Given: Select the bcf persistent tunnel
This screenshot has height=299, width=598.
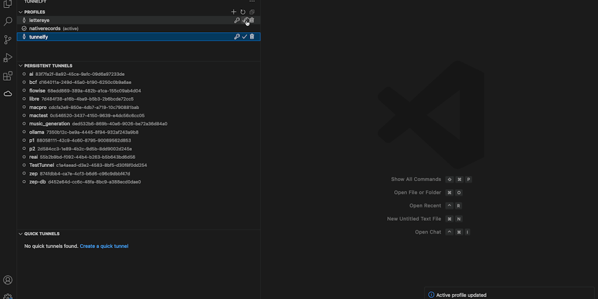Looking at the screenshot, I should point(139,82).
